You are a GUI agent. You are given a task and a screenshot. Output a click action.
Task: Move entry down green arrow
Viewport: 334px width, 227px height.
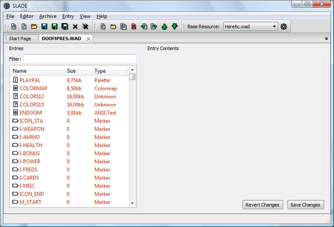pos(174,27)
